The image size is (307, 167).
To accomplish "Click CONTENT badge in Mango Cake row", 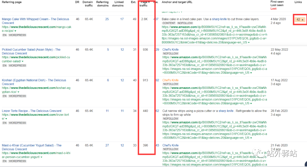I will 169,23.
